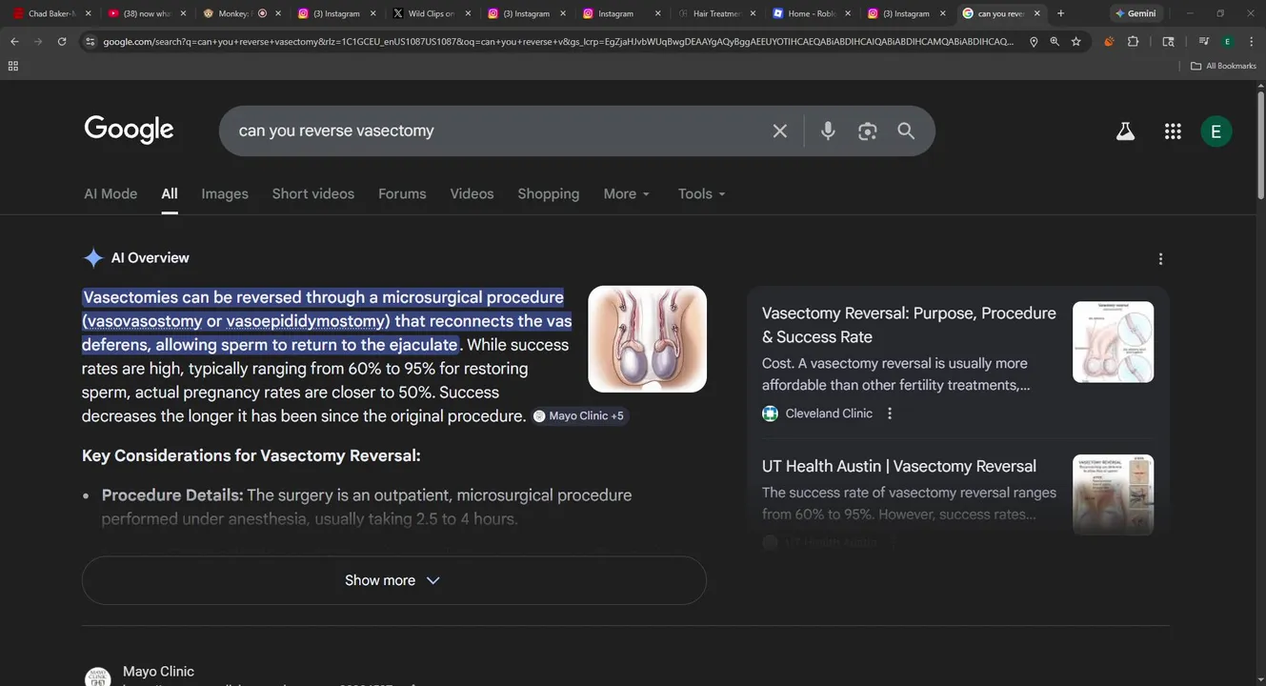Close the Home - Roblox tab
1266x686 pixels.
pyautogui.click(x=848, y=13)
